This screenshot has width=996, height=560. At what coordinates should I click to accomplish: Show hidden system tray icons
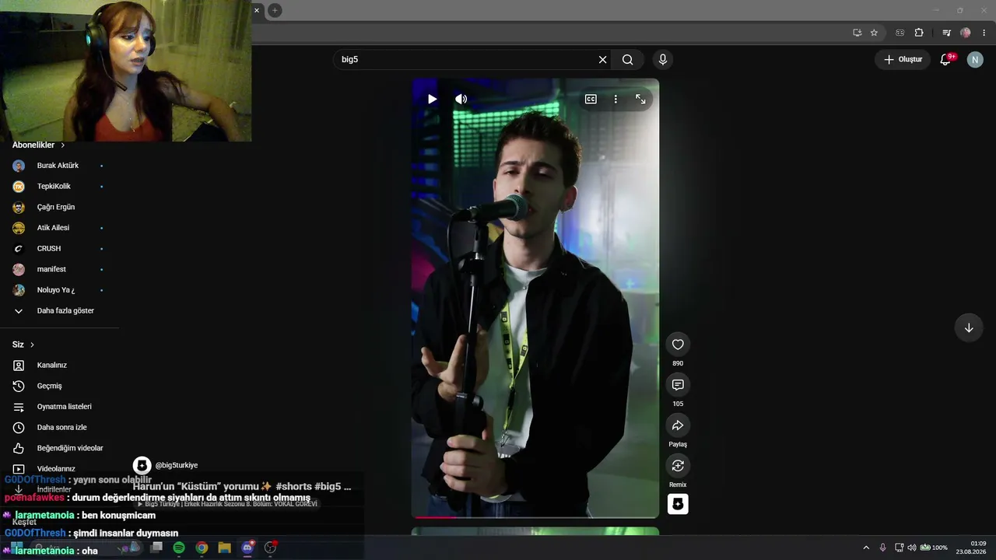[866, 548]
